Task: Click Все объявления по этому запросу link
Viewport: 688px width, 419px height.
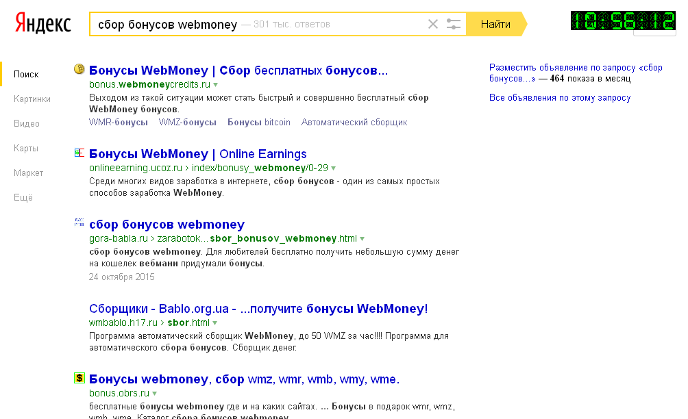Action: (x=560, y=98)
